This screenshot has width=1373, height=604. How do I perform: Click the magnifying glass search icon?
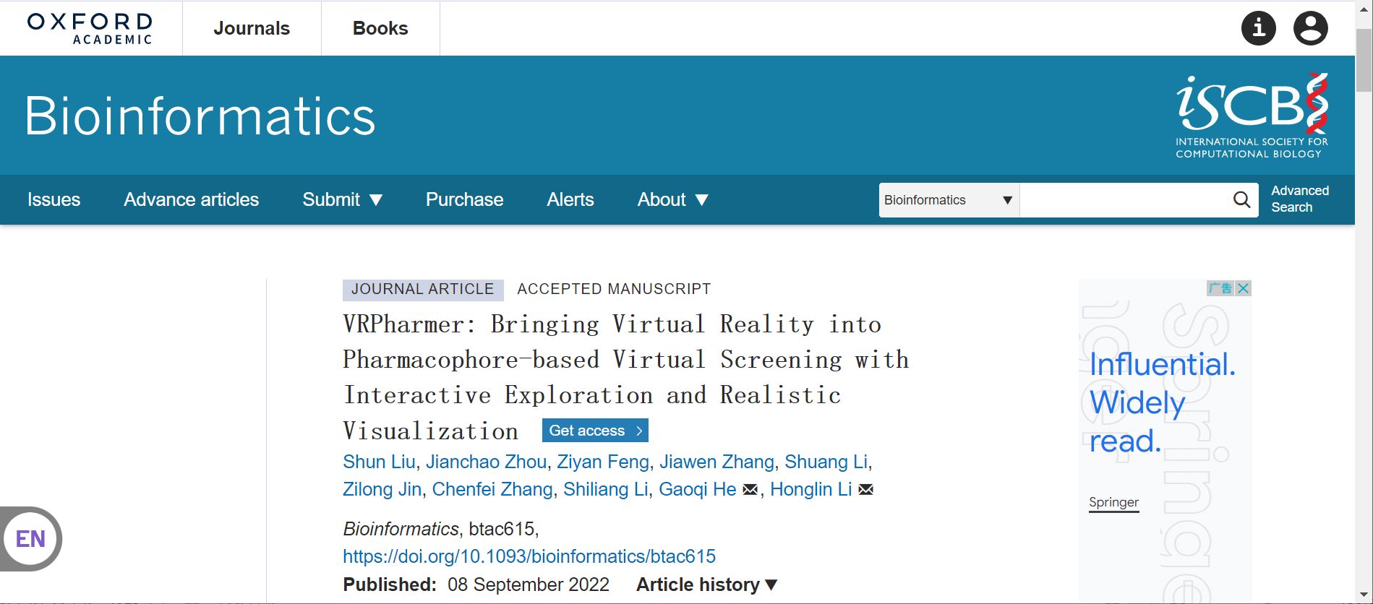tap(1241, 199)
